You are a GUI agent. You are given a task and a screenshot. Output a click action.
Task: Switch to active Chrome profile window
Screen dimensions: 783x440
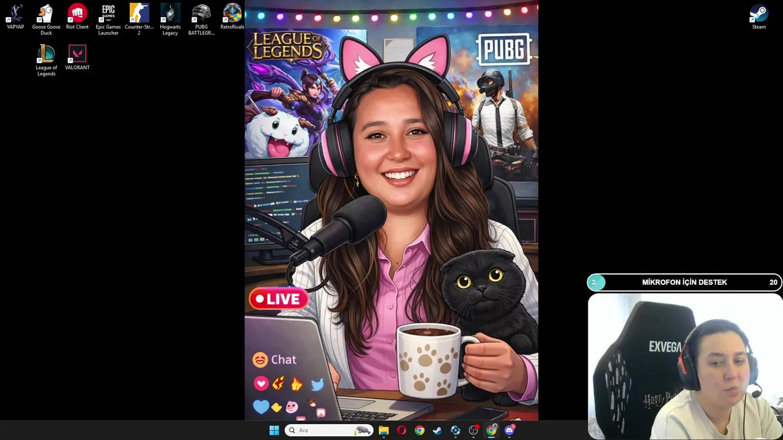click(x=491, y=430)
